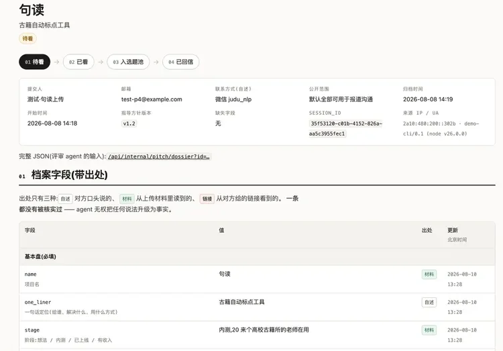Click the 更新 column header
Viewport: 503px width, 351px height.
coord(453,230)
